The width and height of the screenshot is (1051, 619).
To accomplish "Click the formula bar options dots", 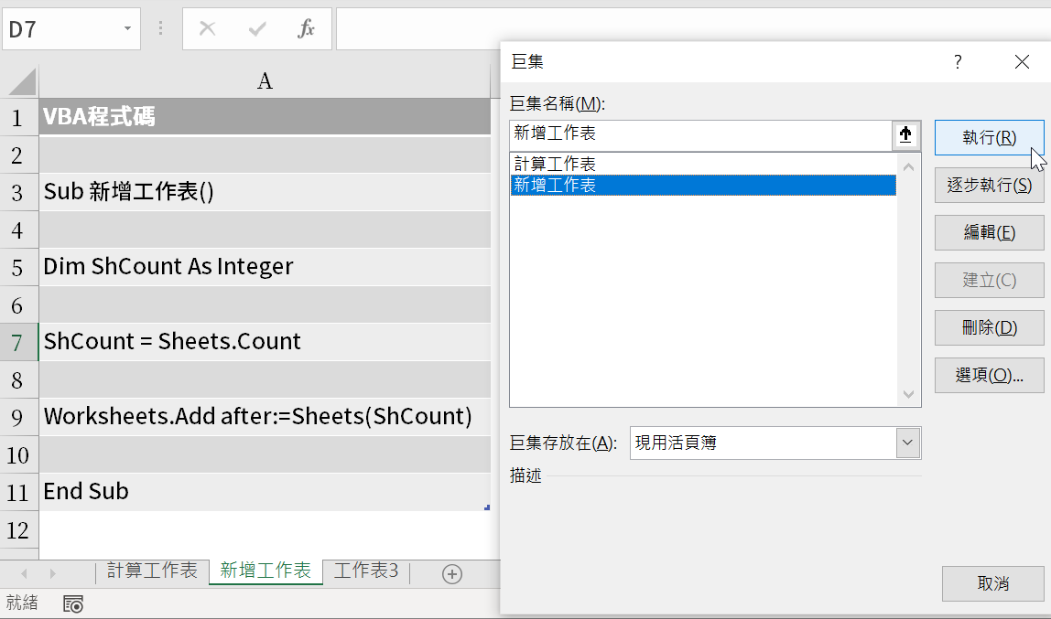I will tap(161, 28).
